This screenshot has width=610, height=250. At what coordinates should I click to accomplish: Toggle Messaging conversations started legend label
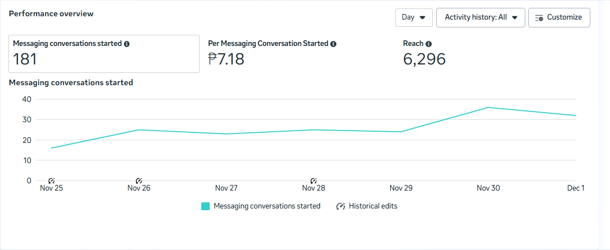coord(267,206)
